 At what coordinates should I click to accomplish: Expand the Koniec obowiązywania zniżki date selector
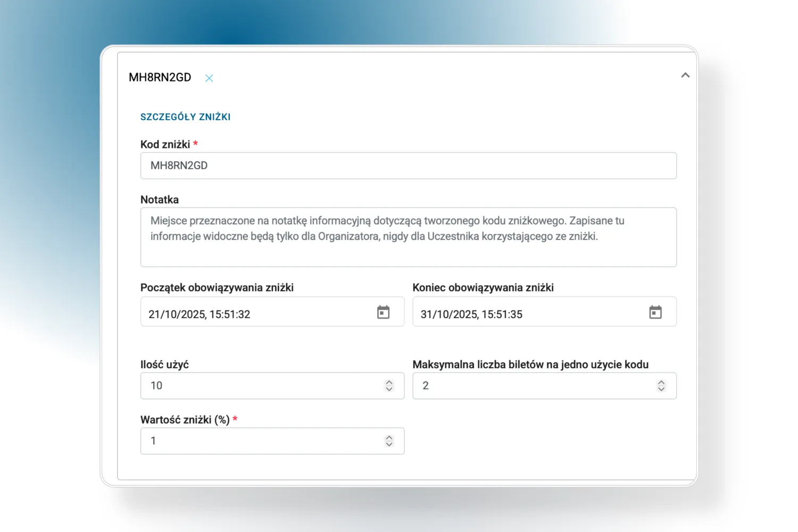tap(655, 312)
